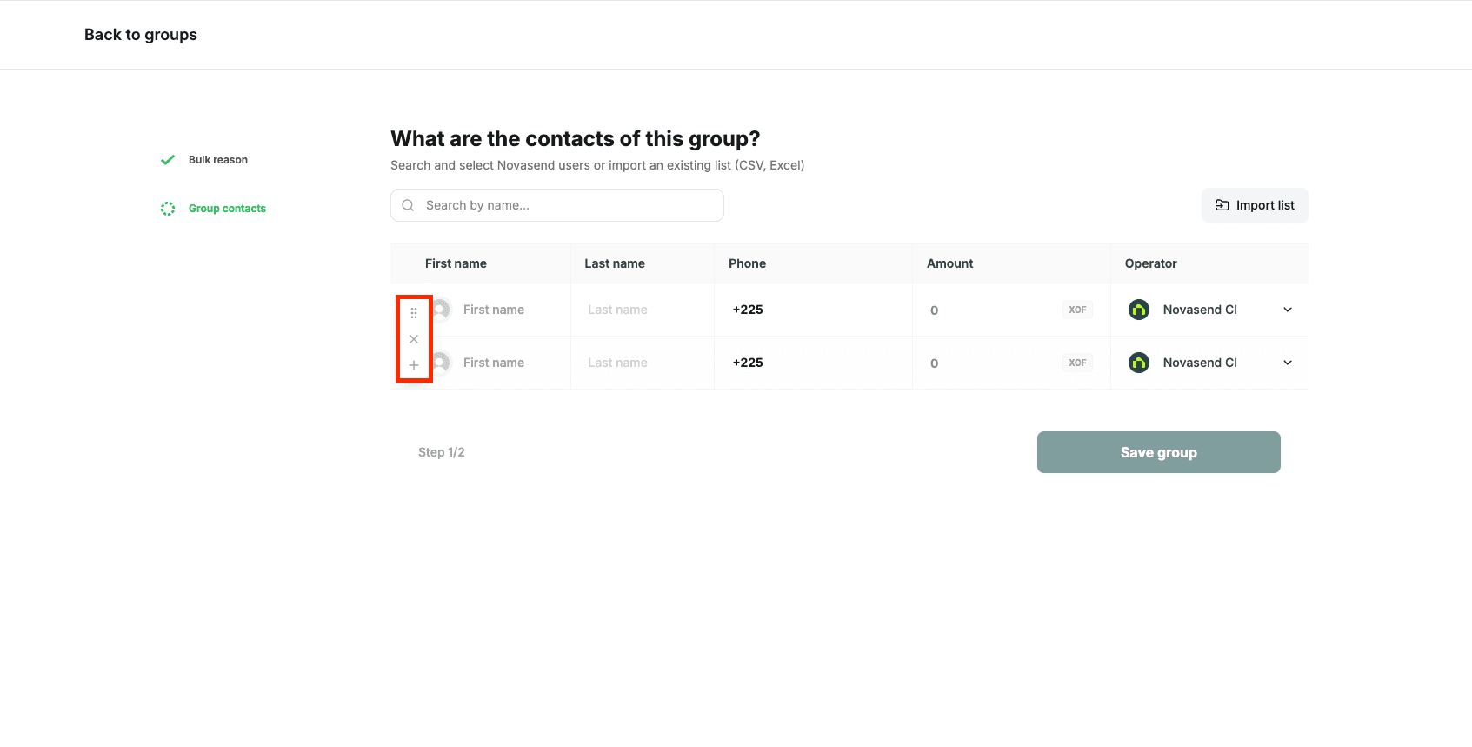Click the import icon inside Import list
Viewport: 1472px width, 747px height.
click(x=1222, y=205)
